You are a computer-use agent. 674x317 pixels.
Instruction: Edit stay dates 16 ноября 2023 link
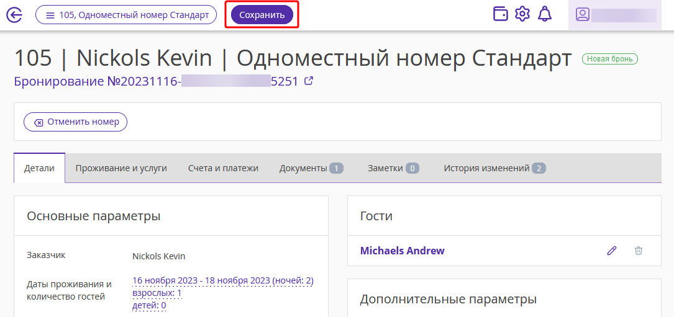tap(223, 281)
